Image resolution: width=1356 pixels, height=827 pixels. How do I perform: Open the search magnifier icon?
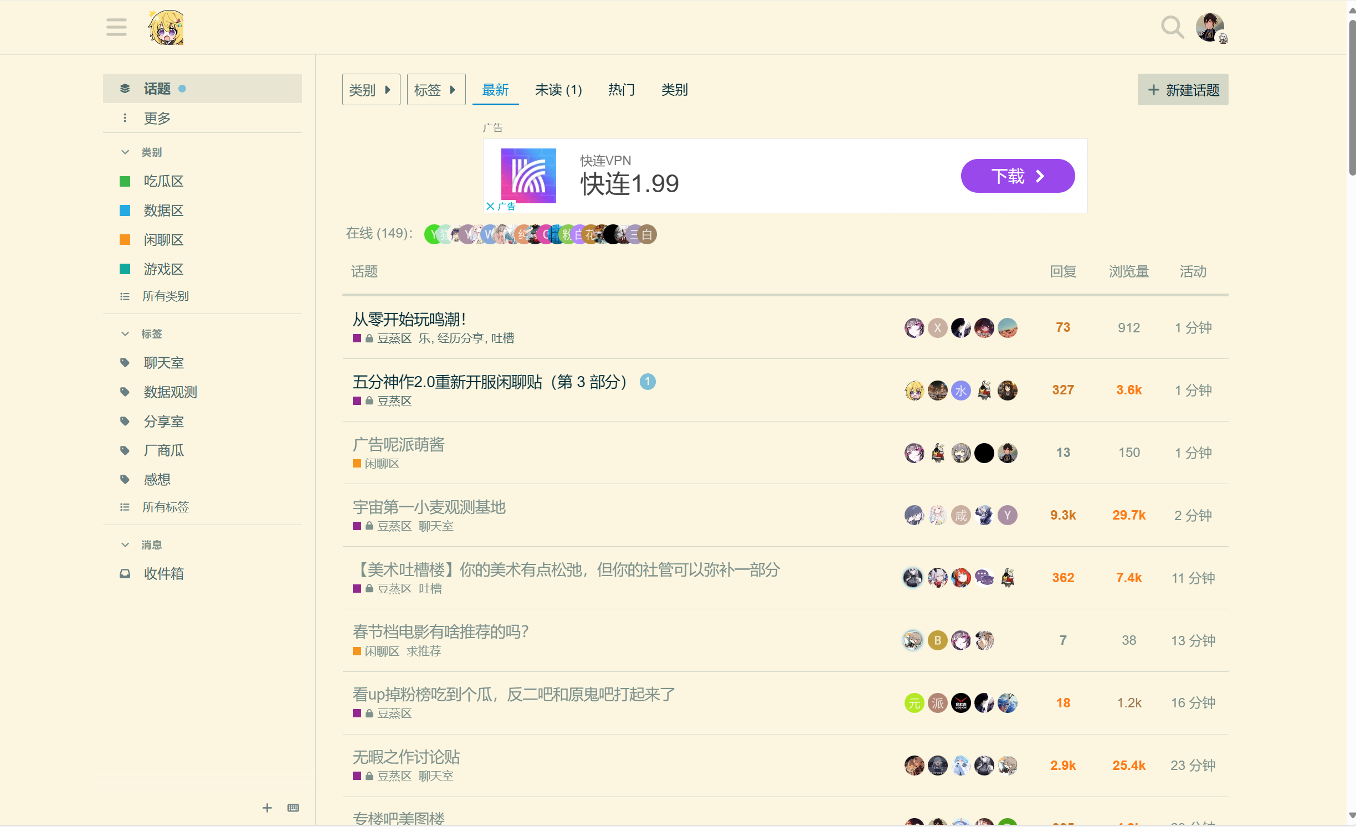[x=1172, y=27]
